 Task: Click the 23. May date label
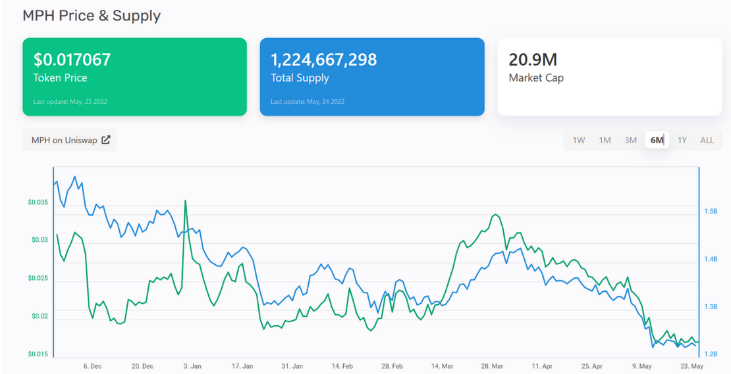(x=691, y=367)
